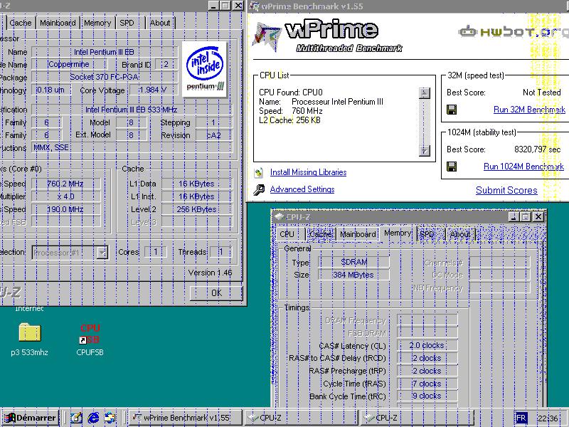Click the Instructions field MMX, SSE

tap(132, 147)
